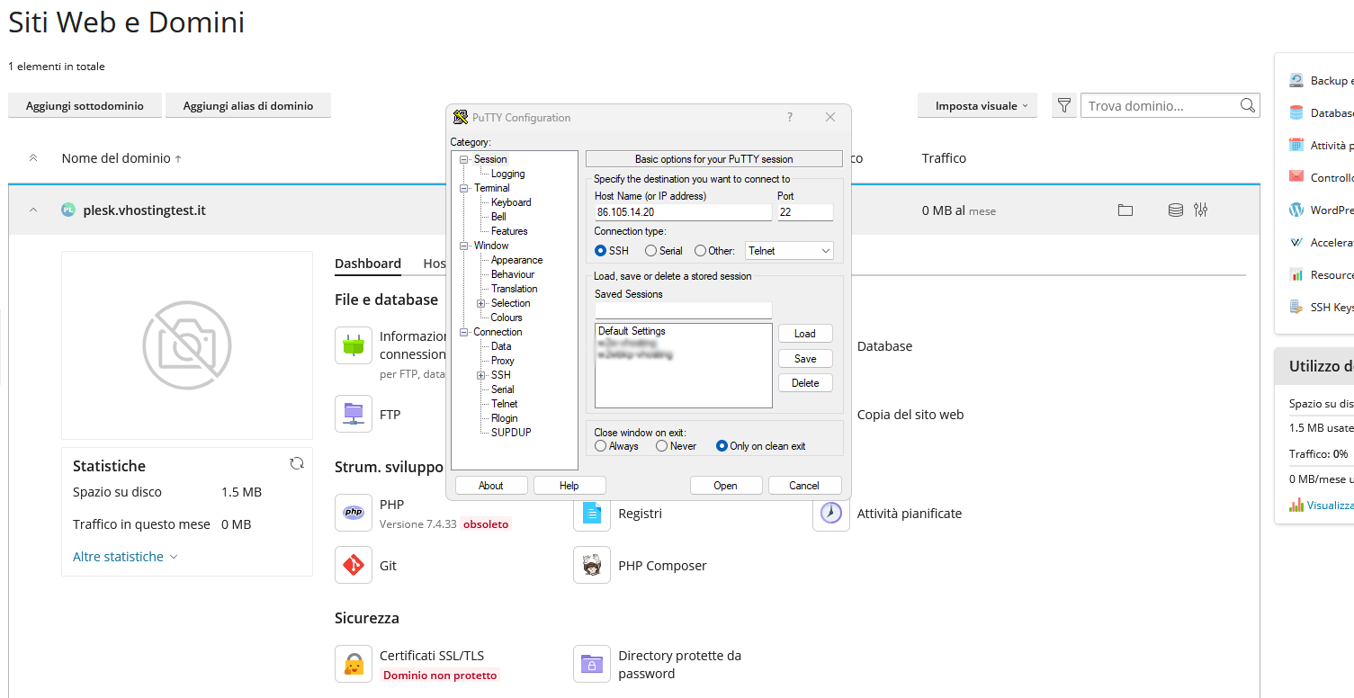Click the Host Name input field
Screen dimensions: 1354x698
point(683,212)
